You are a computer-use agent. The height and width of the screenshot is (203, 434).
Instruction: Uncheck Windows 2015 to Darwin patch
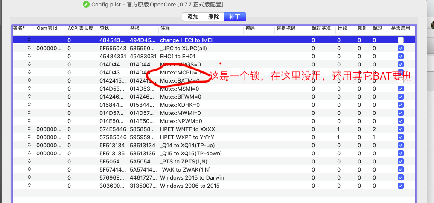(401, 177)
